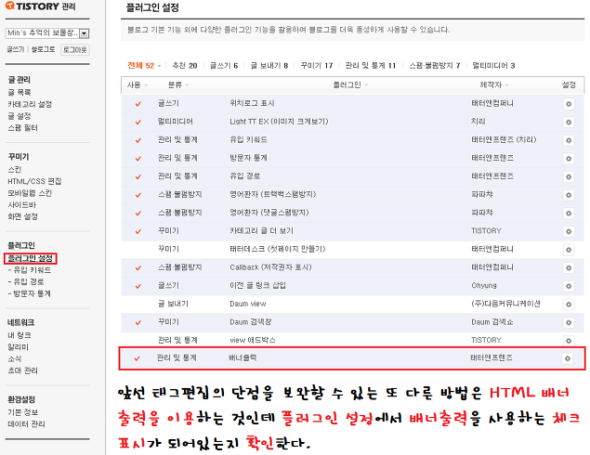
Task: Open 글 목록 in sidebar
Action: coord(20,92)
